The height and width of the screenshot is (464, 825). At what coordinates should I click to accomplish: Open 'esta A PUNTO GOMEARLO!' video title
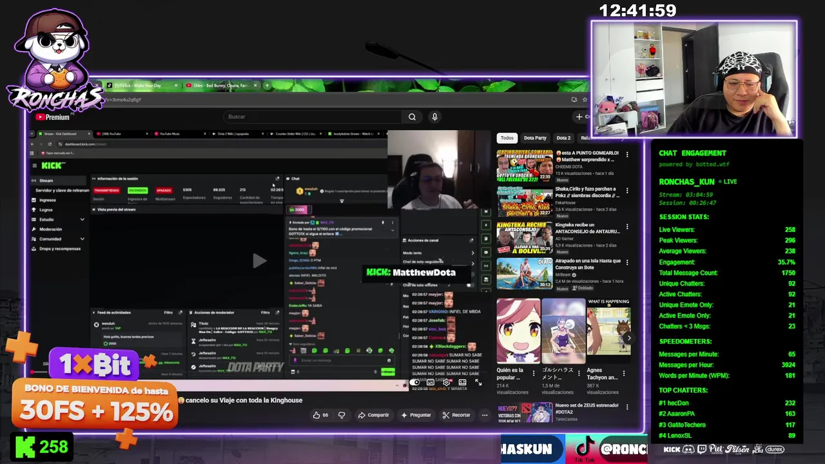pyautogui.click(x=587, y=156)
